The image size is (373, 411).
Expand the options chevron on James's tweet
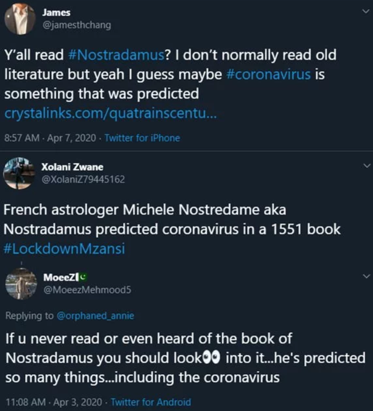tap(365, 11)
